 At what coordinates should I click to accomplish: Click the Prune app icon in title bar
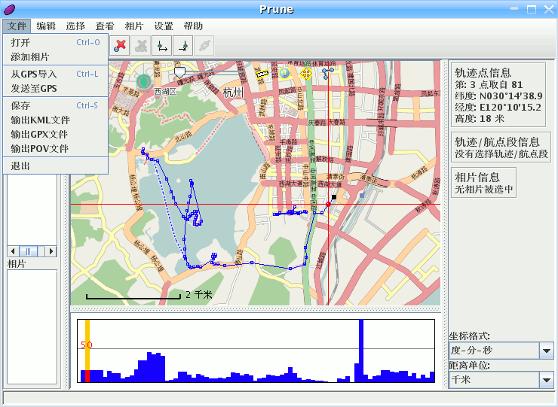10,10
